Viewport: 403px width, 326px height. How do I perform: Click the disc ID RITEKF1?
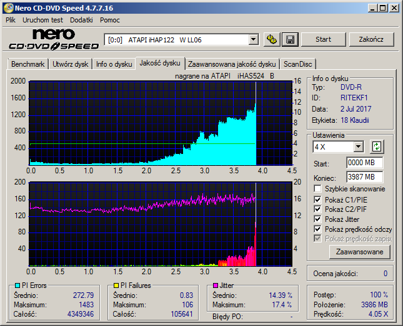pos(354,98)
